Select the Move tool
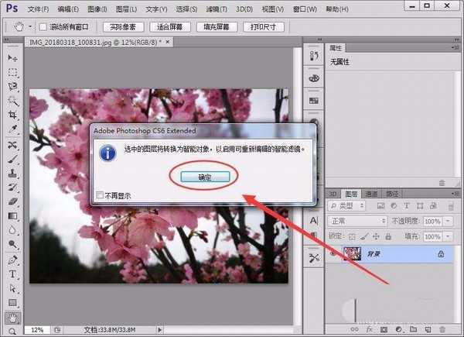 point(12,58)
